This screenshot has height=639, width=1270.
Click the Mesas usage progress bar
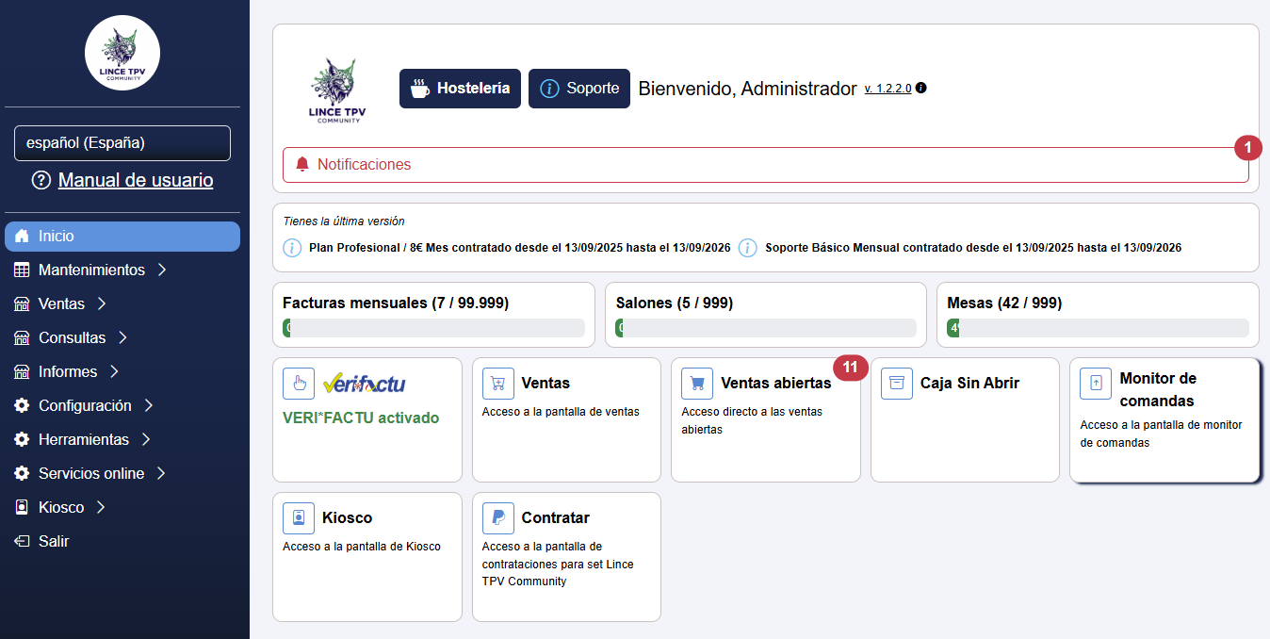coord(1098,328)
